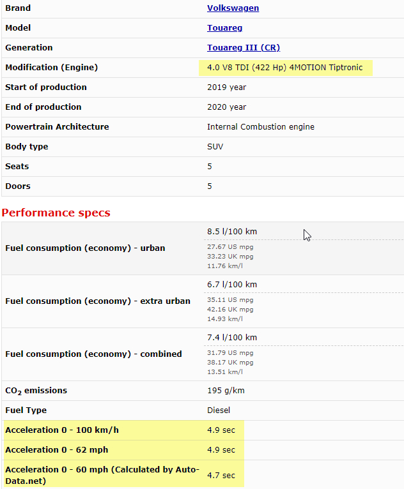Image resolution: width=404 pixels, height=489 pixels.
Task: Click the Diesel fuel type value
Action: 219,410
